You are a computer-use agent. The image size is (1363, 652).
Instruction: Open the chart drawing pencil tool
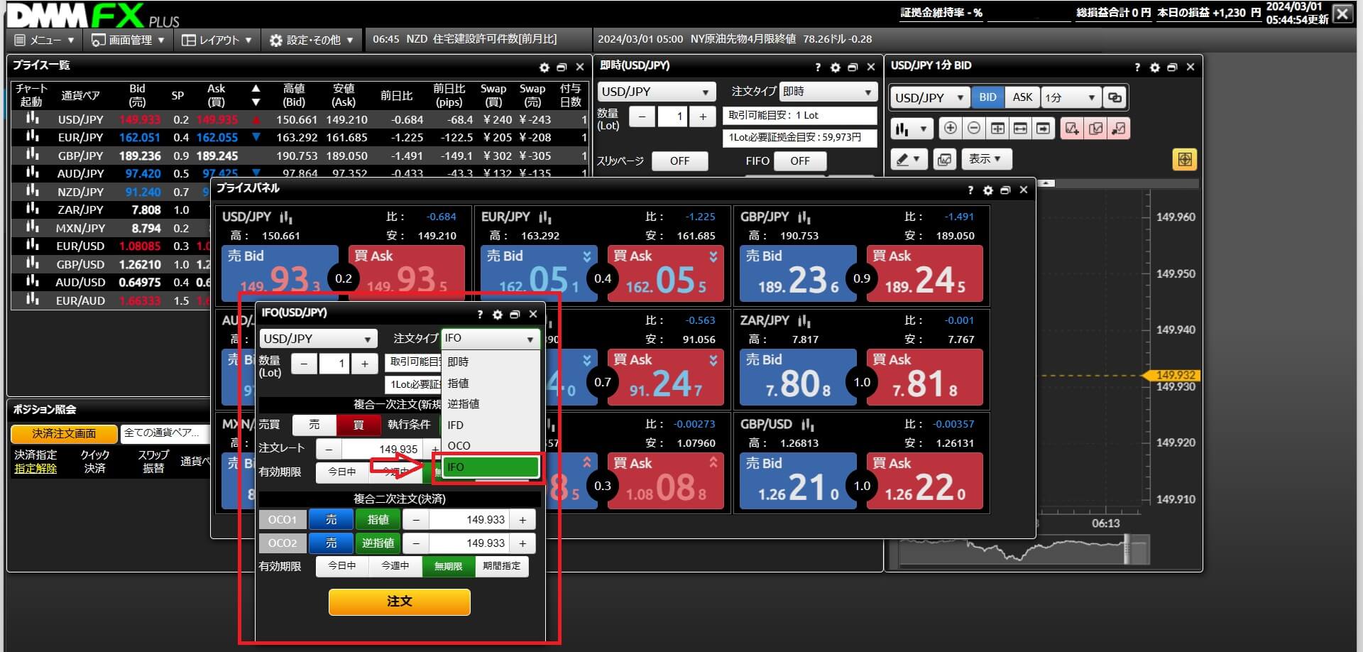tap(907, 159)
